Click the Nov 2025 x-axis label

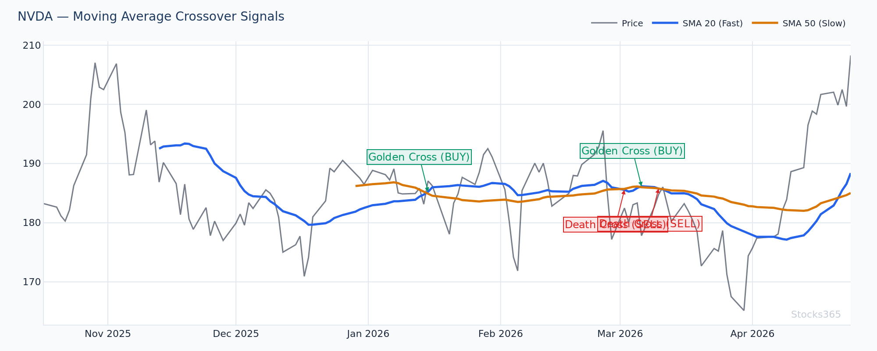click(x=107, y=334)
